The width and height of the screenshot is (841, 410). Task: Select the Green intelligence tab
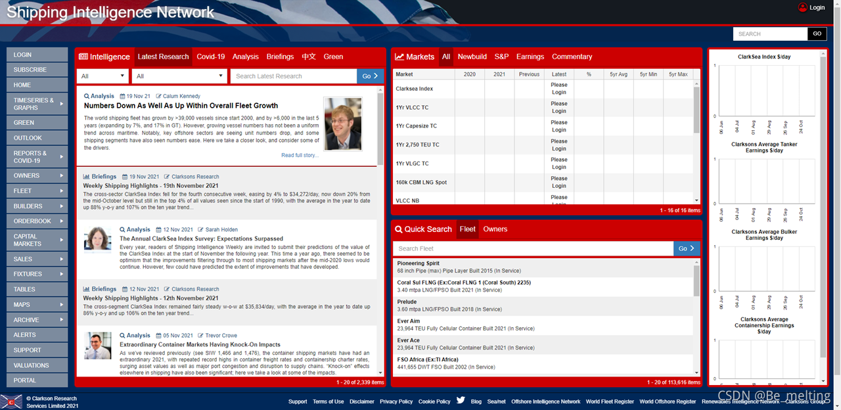[333, 57]
